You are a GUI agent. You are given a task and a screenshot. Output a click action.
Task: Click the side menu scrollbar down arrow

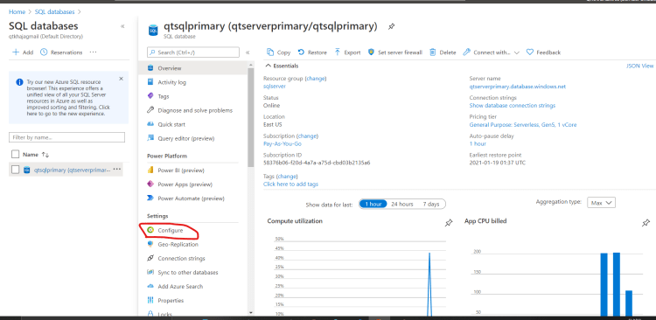(251, 312)
